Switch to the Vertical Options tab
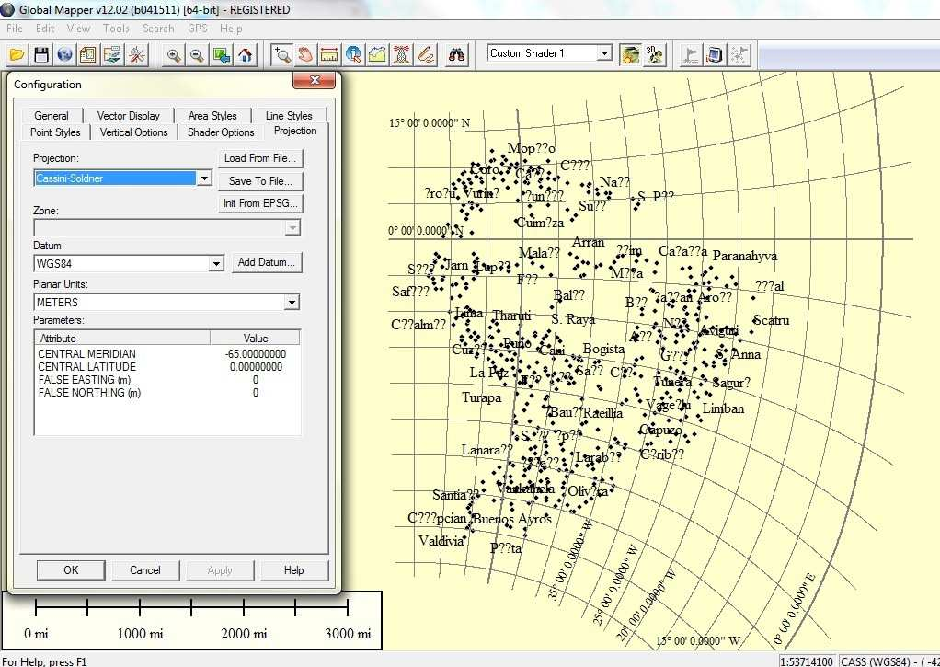Viewport: 940px width, 667px height. point(133,132)
